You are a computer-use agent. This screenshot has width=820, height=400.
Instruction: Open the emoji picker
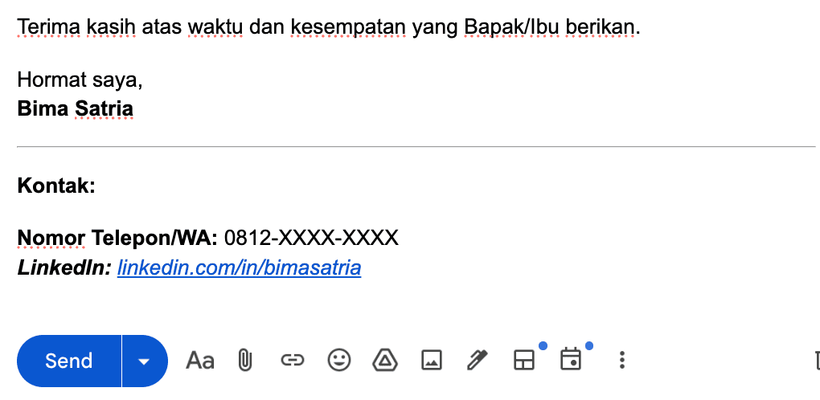point(339,361)
